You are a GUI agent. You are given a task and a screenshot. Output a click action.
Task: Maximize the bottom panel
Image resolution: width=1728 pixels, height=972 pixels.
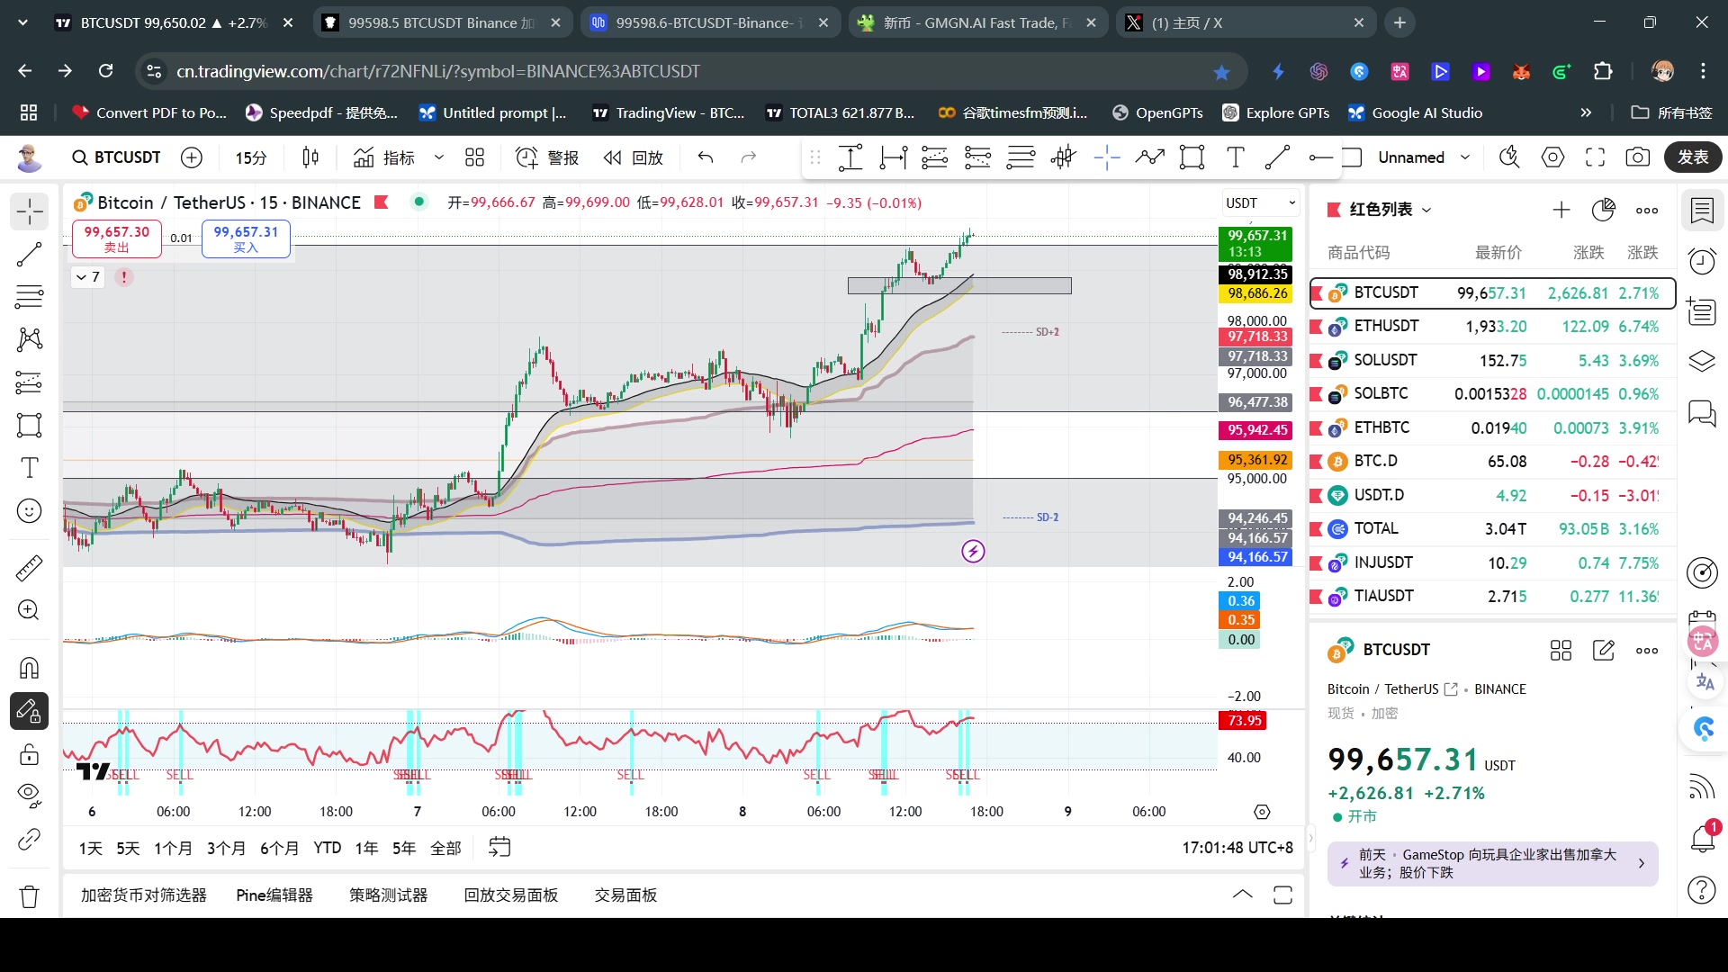click(1282, 895)
